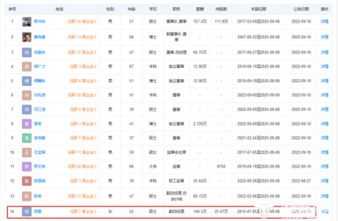The width and height of the screenshot is (338, 221).
Task: Expand '任职 24 家企业' in row 1
Action: (82, 21)
